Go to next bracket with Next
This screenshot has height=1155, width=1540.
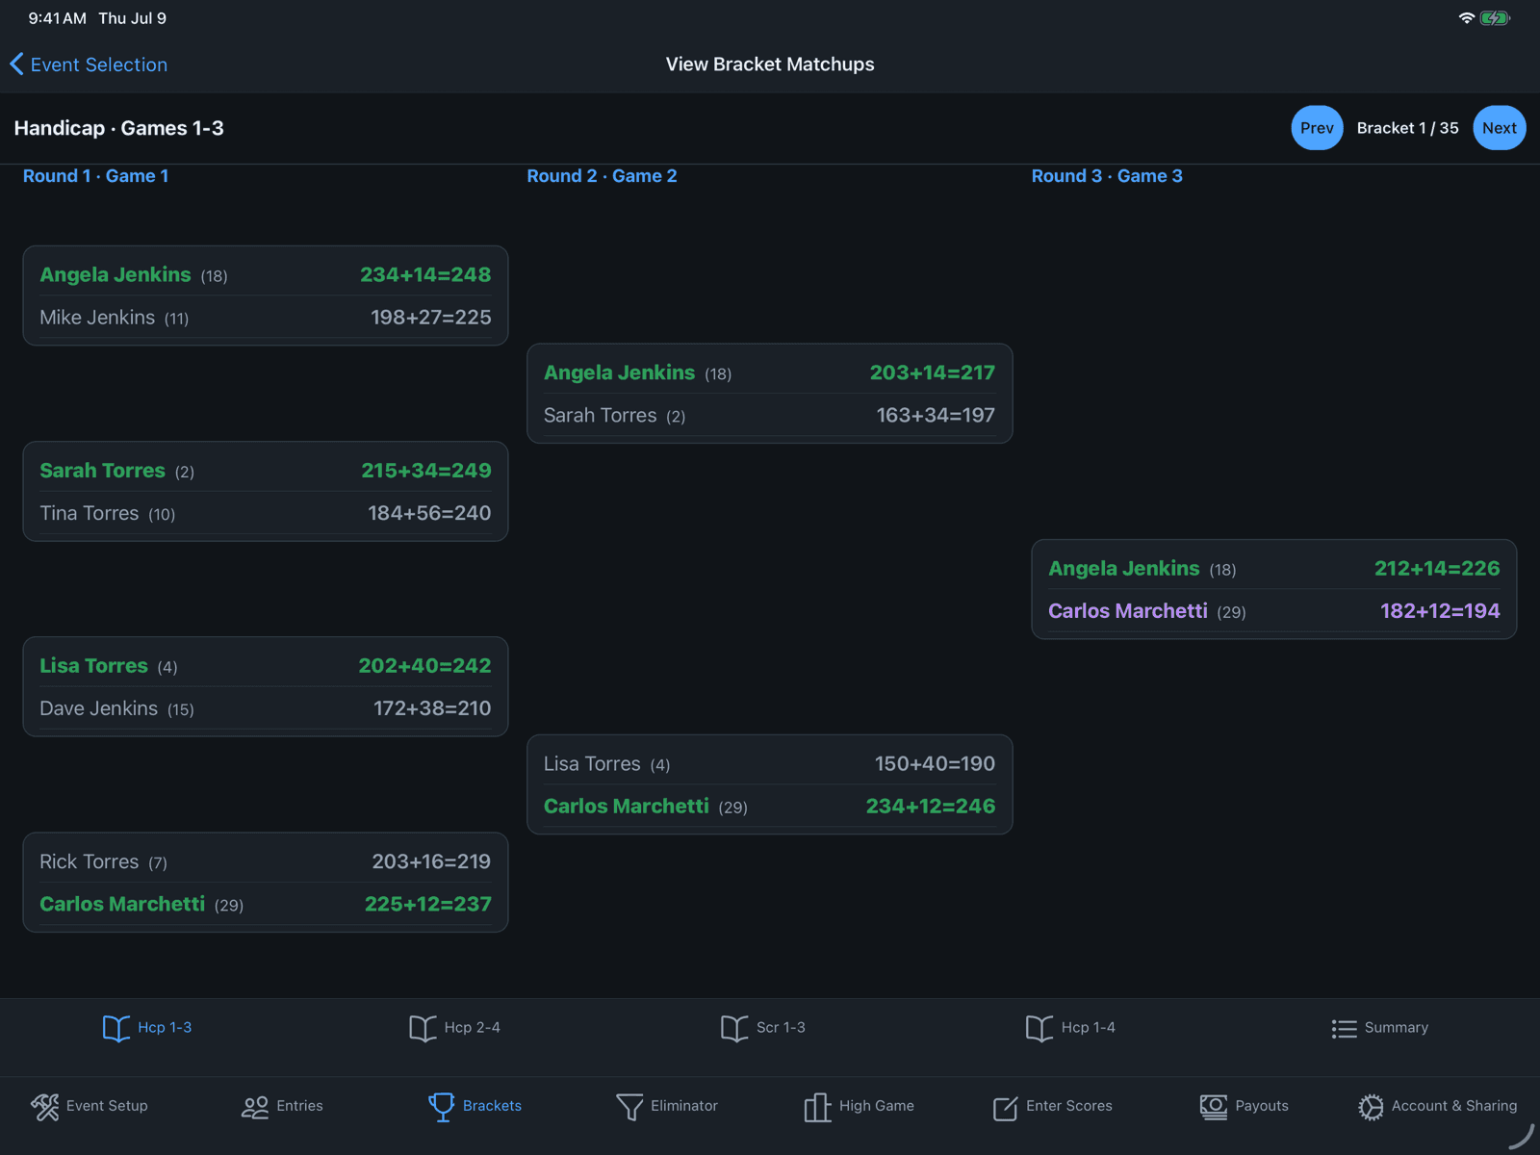[x=1499, y=128]
